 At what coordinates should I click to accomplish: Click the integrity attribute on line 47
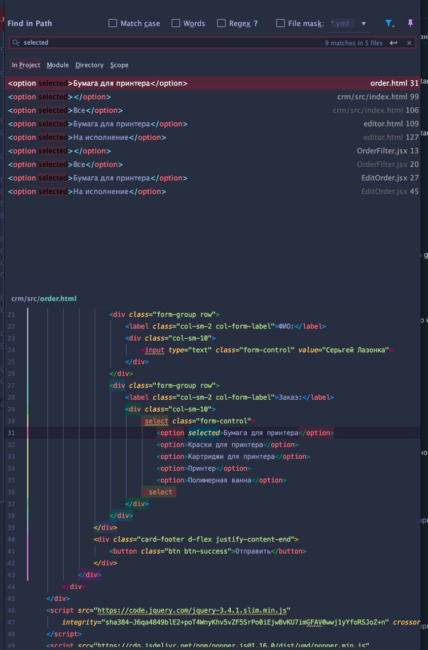coord(225,622)
